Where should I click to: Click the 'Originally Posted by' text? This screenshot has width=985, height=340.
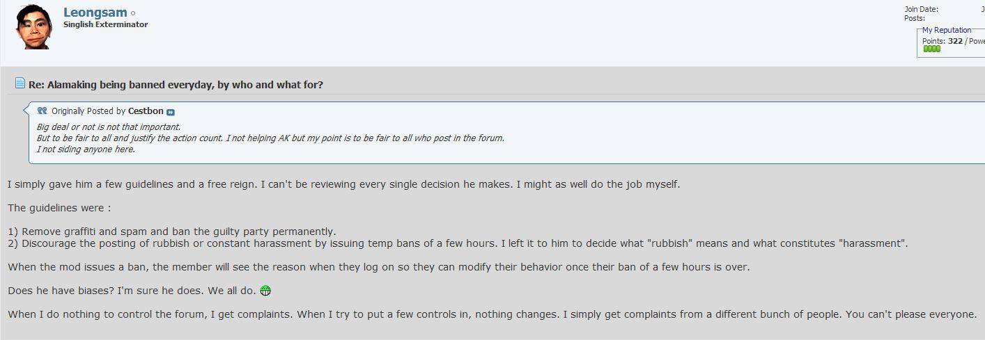tap(88, 111)
